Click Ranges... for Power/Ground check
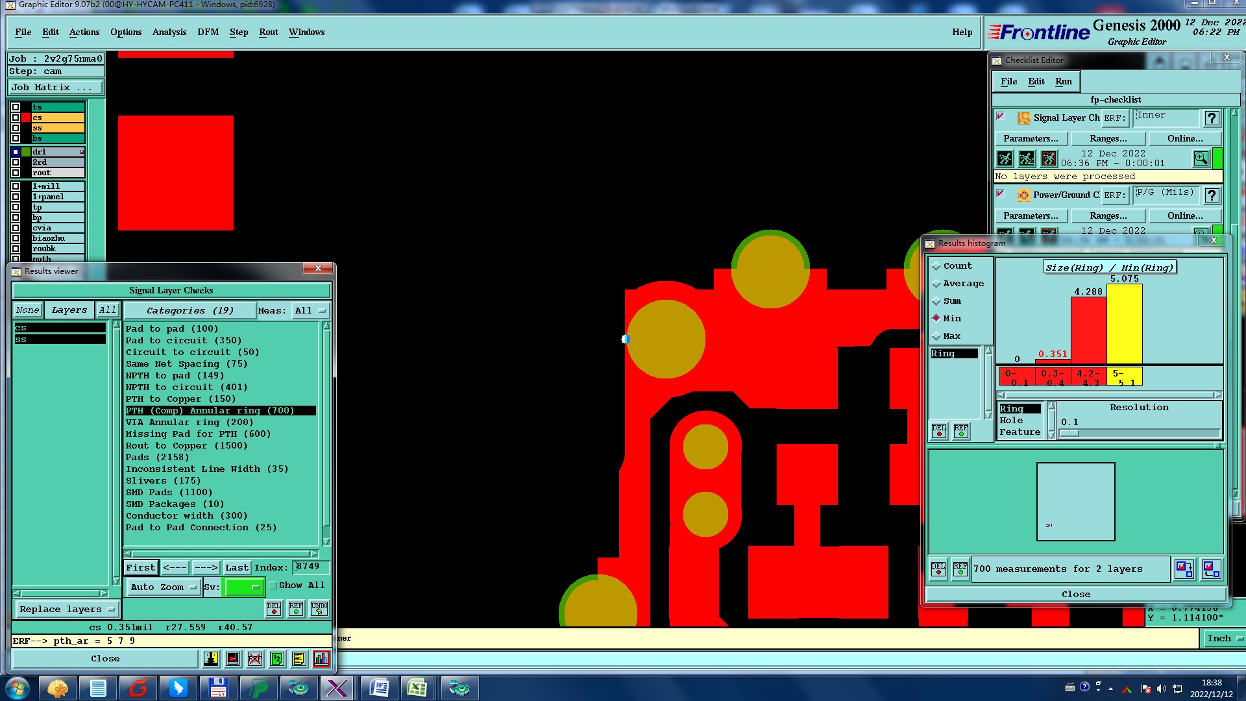Screen dimensions: 1246x701 1108,216
